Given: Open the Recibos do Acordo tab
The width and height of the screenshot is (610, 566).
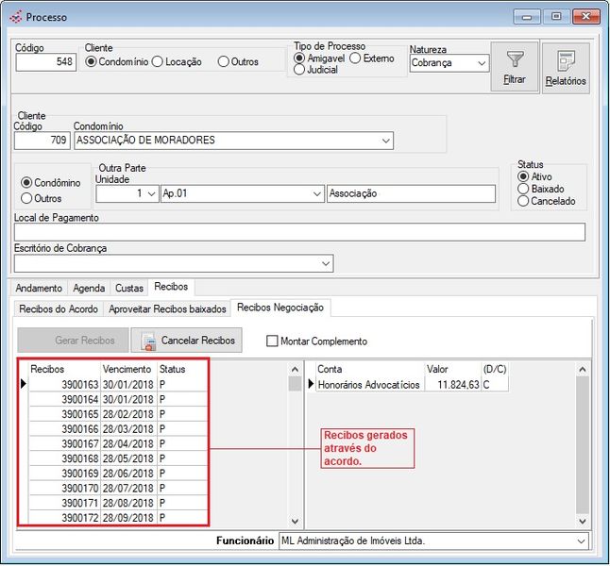Looking at the screenshot, I should point(59,308).
